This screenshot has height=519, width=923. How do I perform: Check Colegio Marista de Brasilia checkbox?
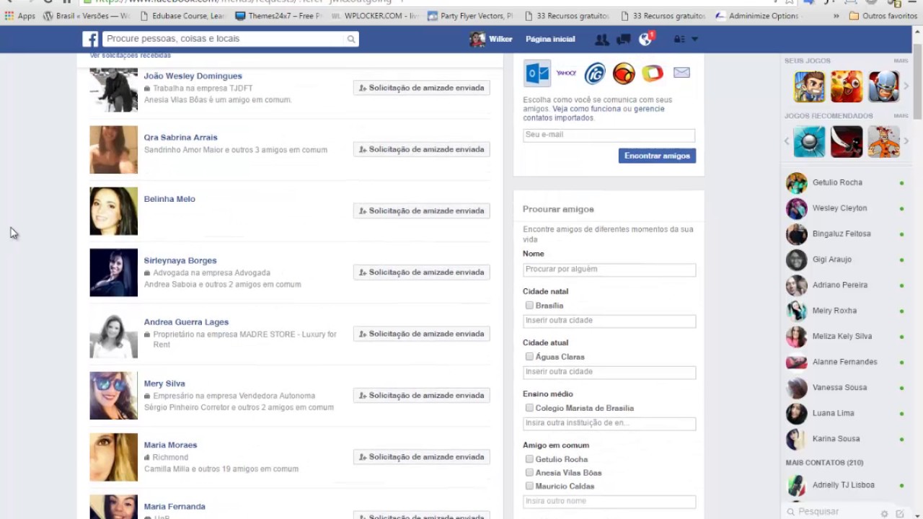pyautogui.click(x=529, y=408)
